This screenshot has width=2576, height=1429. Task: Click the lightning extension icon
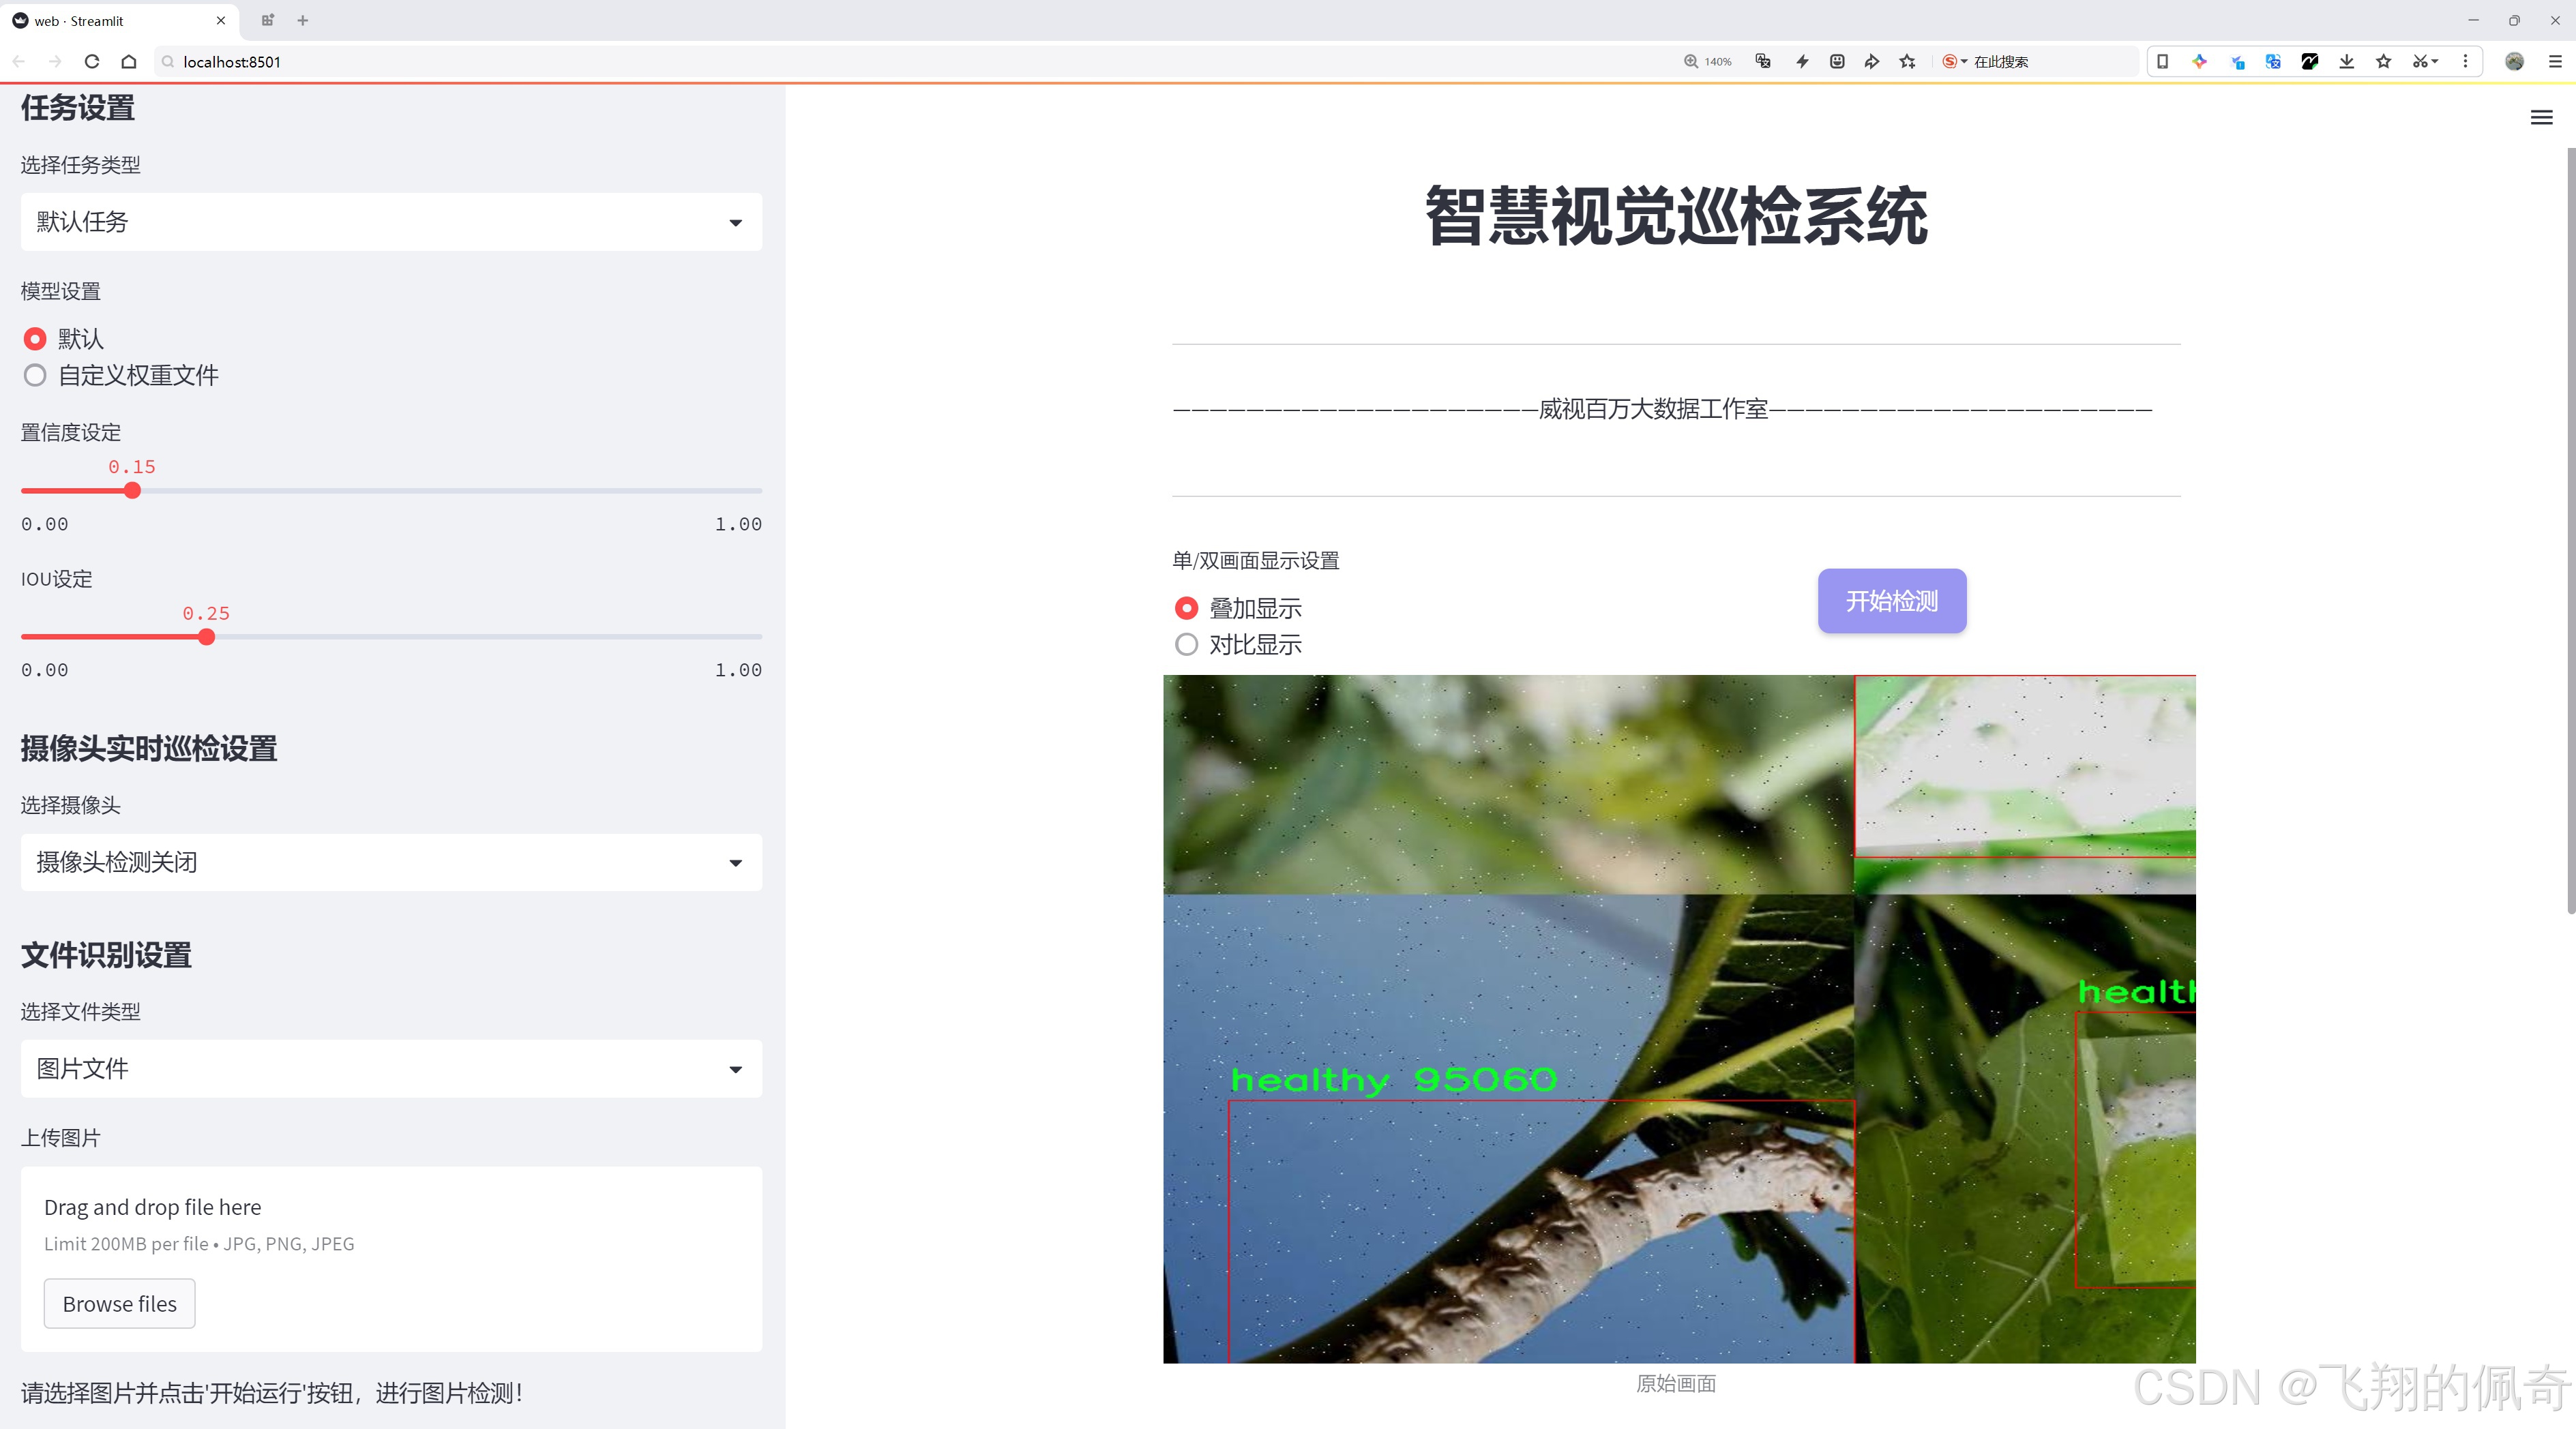(1802, 61)
